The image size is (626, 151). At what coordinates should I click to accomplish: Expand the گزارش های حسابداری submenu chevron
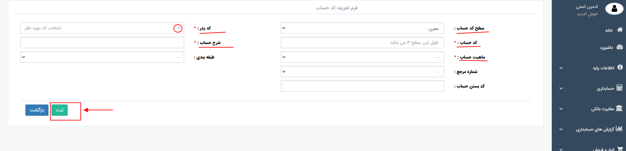pyautogui.click(x=561, y=129)
